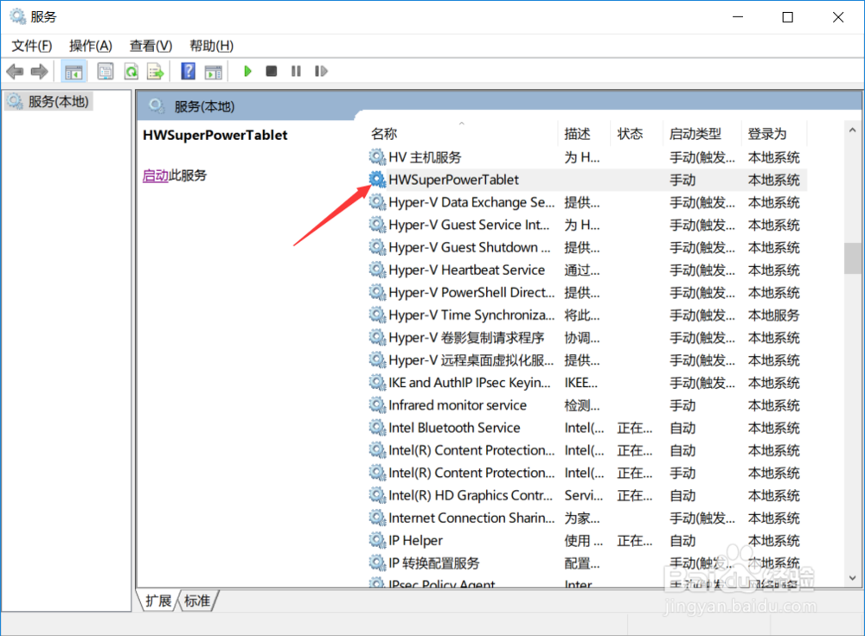Sort by the 状态 column header

point(631,133)
